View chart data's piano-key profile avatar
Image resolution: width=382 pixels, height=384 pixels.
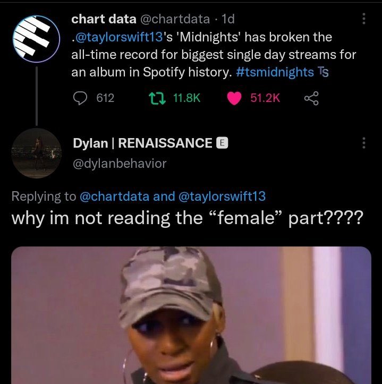[x=37, y=39]
